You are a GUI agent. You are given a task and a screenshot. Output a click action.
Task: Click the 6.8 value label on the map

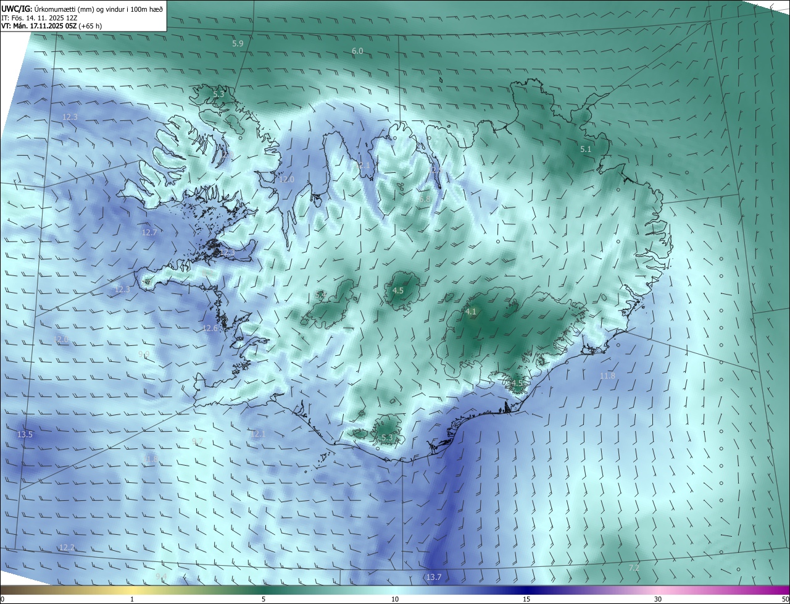(x=424, y=199)
